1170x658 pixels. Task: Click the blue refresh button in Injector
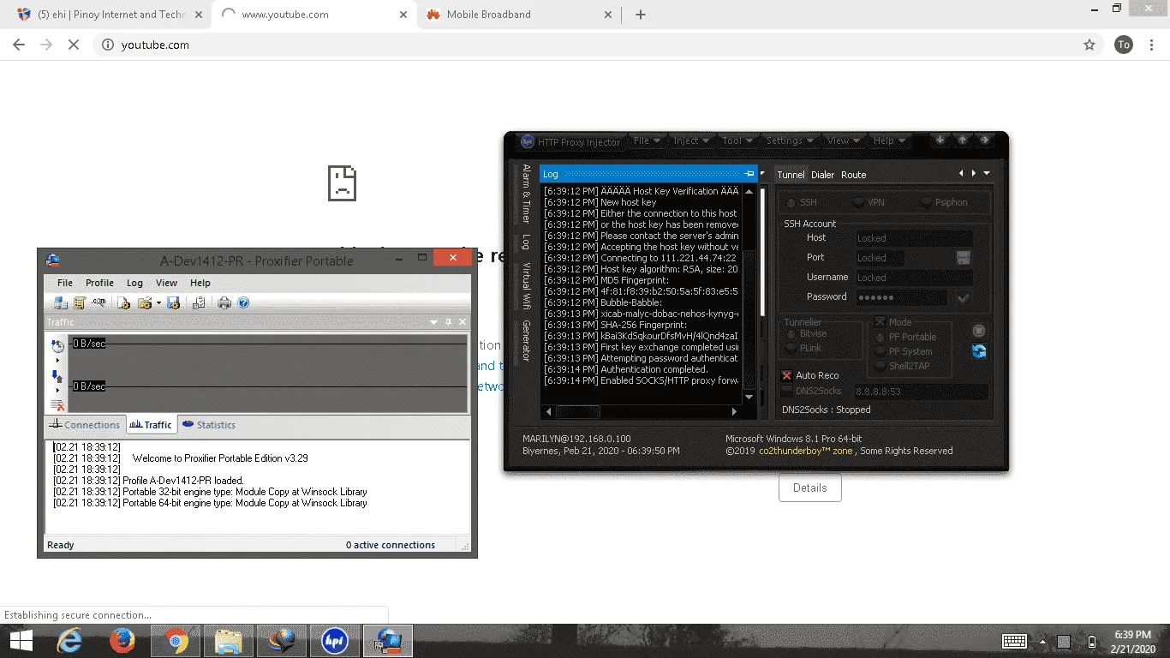click(979, 350)
